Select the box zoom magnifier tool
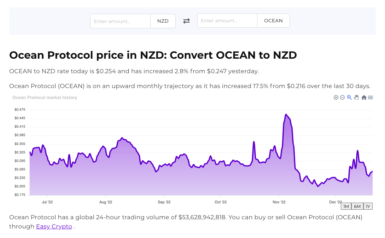This screenshot has width=385, height=238. click(x=349, y=97)
